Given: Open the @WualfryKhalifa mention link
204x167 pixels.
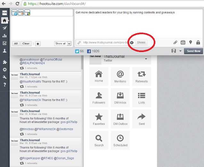Looking at the screenshot, I should [x=30, y=82].
